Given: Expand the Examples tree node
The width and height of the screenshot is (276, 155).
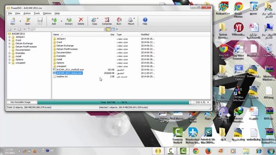Looking at the screenshot, I should (x=9, y=53).
